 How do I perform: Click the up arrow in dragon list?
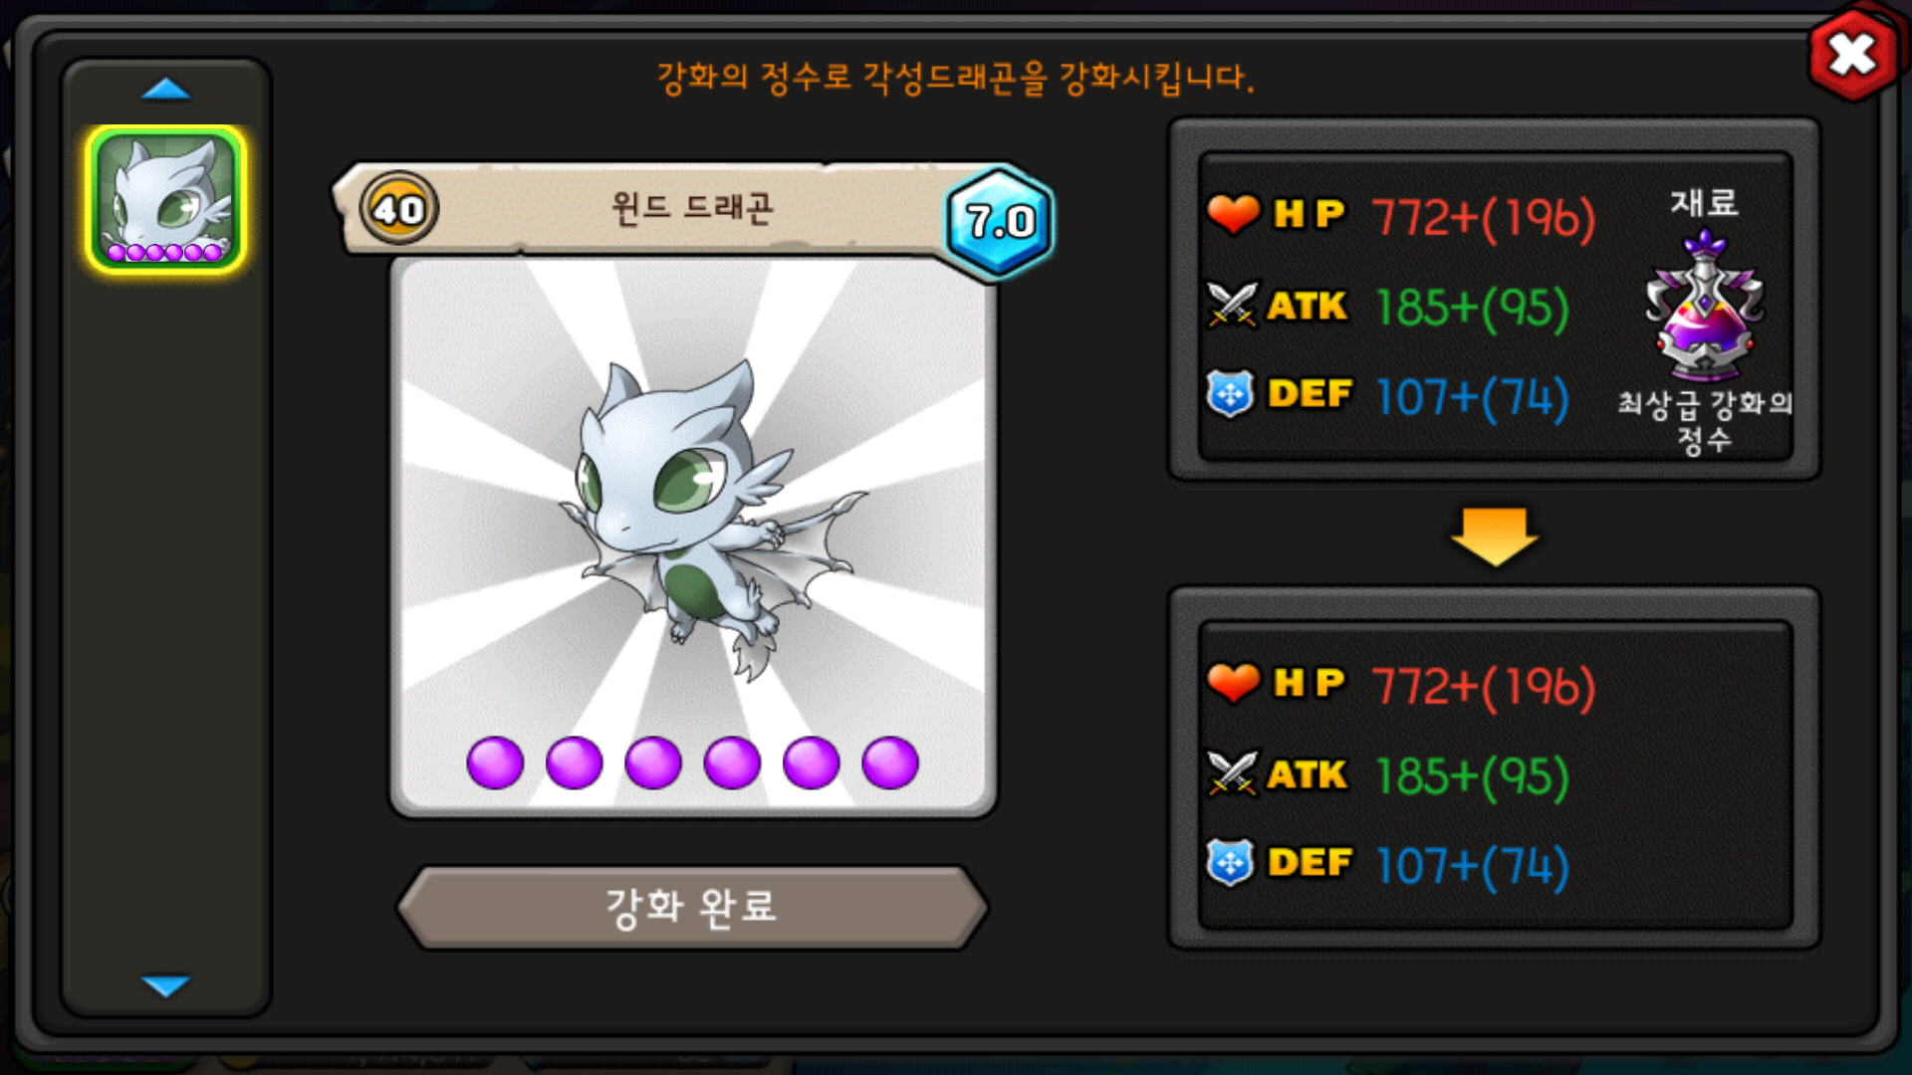click(165, 90)
